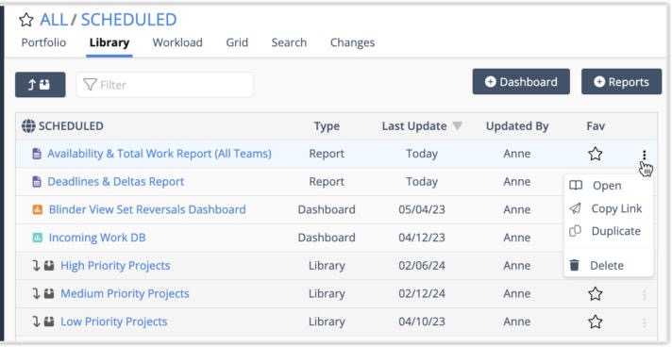Screen dimensions: 672x347
Task: View the Changes tab
Action: [x=352, y=42]
